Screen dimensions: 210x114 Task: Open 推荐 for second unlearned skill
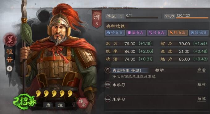[x=202, y=99]
